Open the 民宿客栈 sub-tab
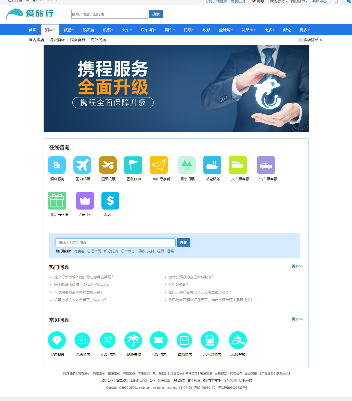The image size is (352, 401). coord(78,40)
